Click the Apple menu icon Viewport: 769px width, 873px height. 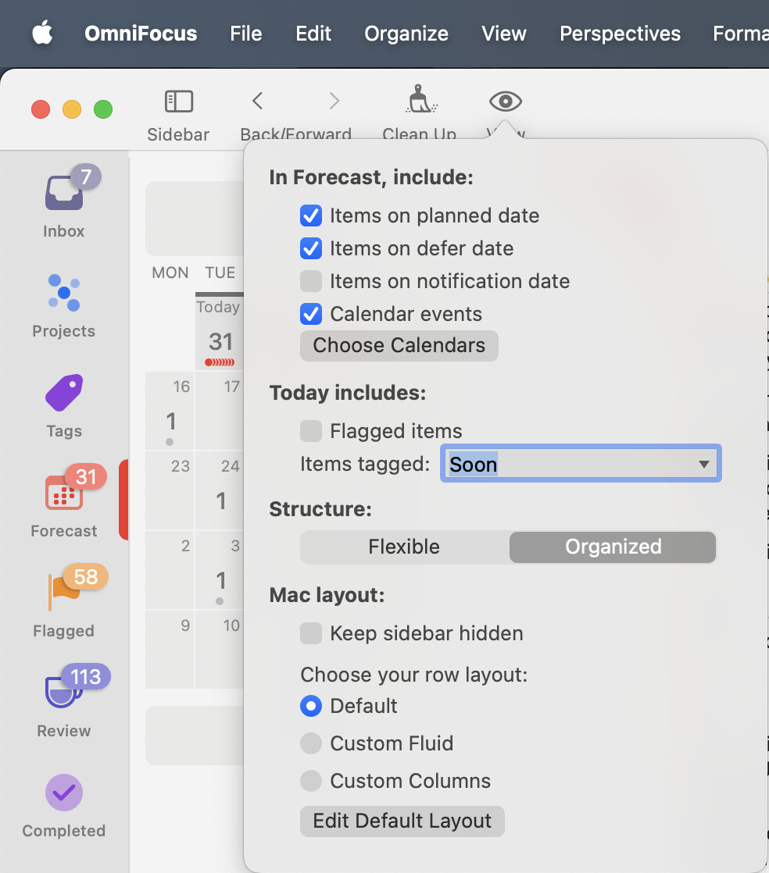tap(42, 34)
